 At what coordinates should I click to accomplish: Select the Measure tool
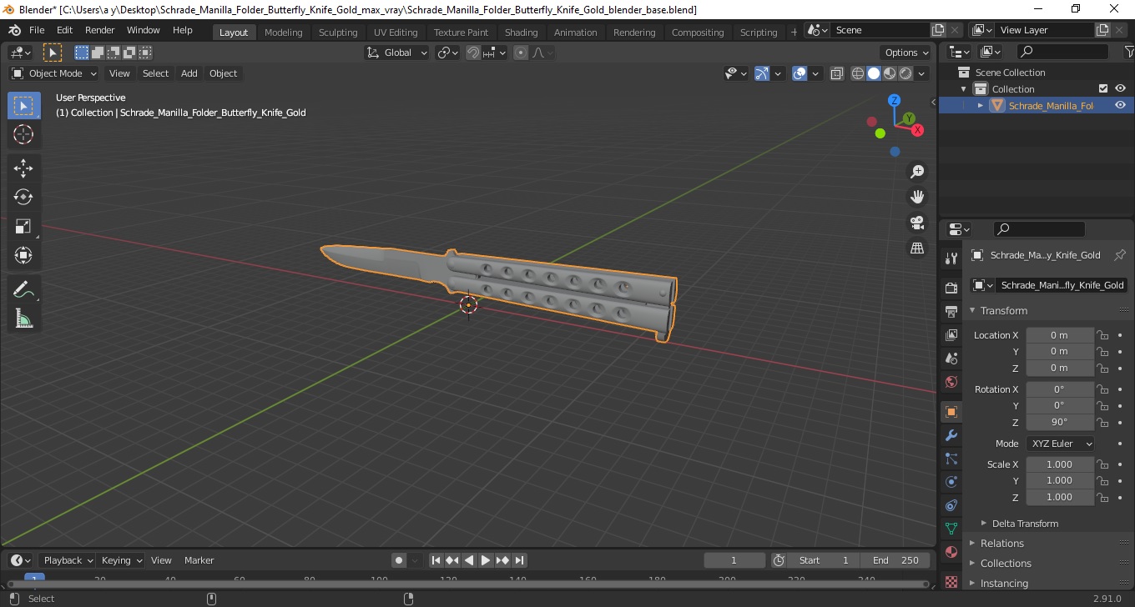click(x=23, y=318)
